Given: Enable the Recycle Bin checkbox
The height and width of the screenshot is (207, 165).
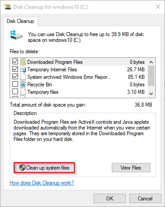Looking at the screenshot, I should click(15, 84).
